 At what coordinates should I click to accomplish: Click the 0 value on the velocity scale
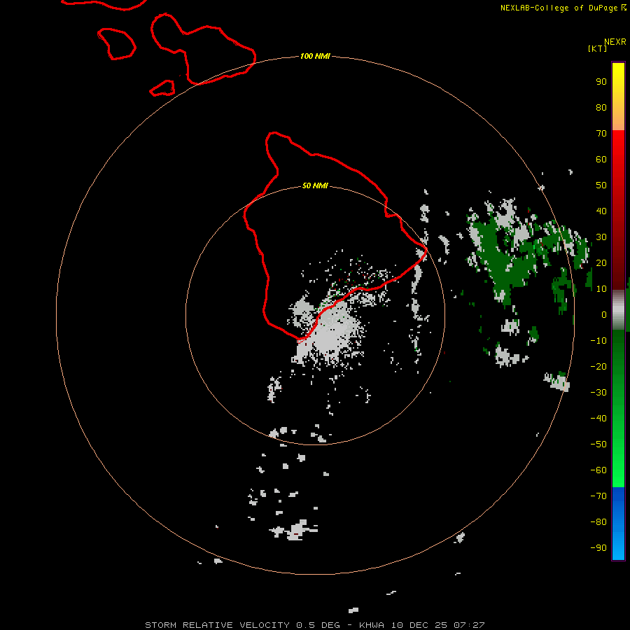(604, 315)
